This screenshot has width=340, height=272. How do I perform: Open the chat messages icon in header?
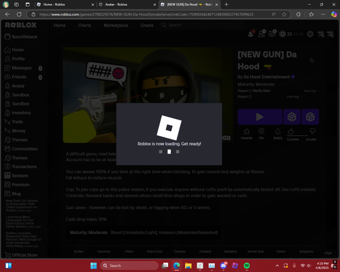pos(272,34)
